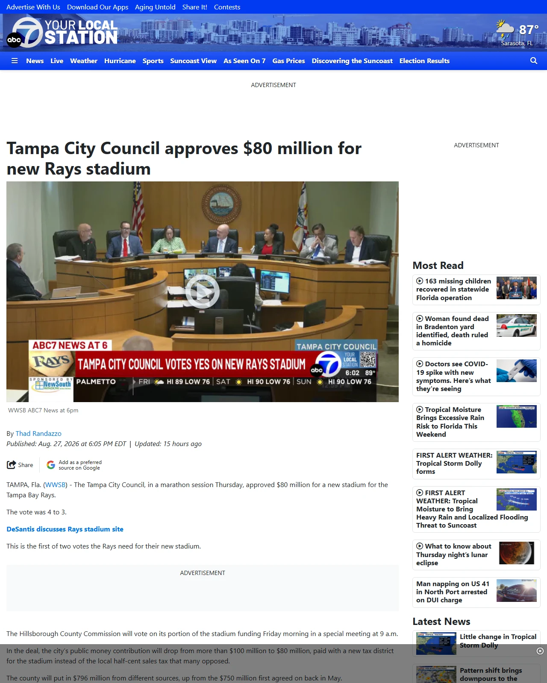
Task: Open Tropical Storm Dolly forms story
Action: click(454, 463)
